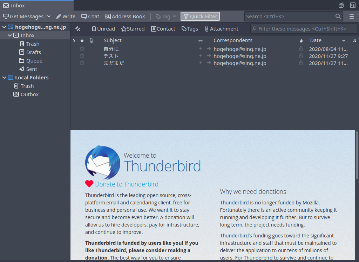Open the 自分に message

click(x=111, y=49)
